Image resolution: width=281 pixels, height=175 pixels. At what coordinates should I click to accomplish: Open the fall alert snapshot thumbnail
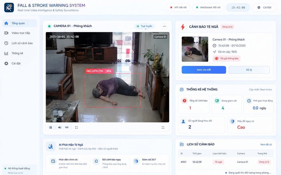195,49
